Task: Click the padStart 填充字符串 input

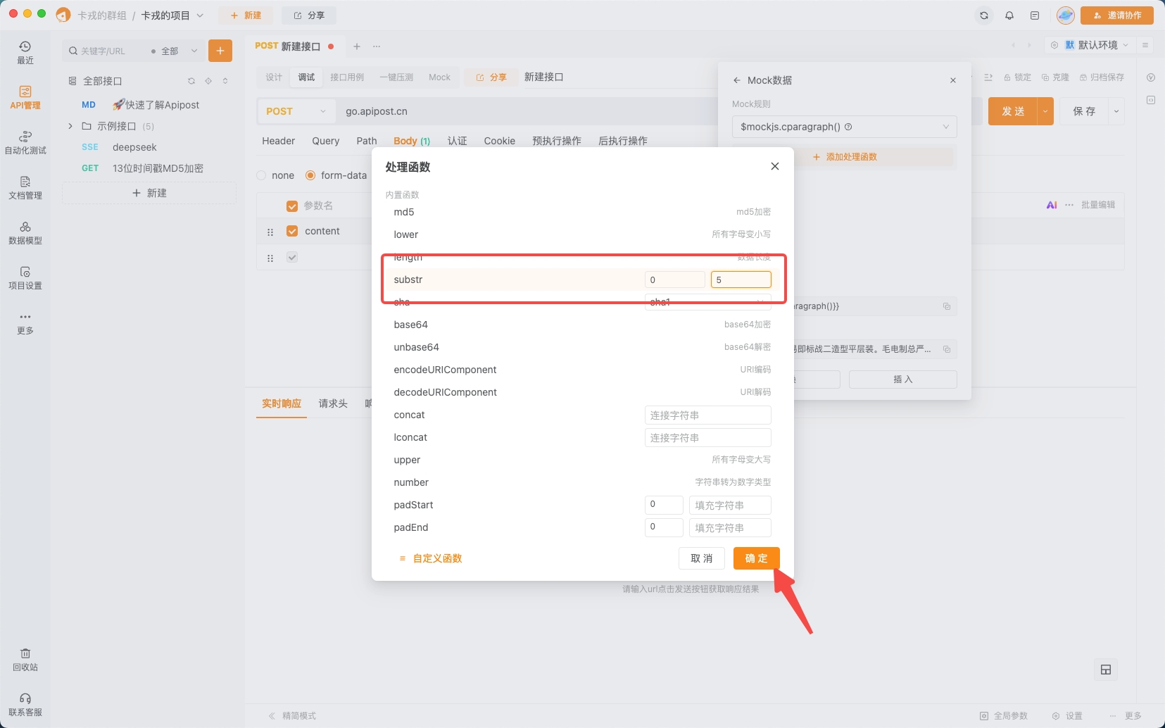Action: tap(730, 506)
